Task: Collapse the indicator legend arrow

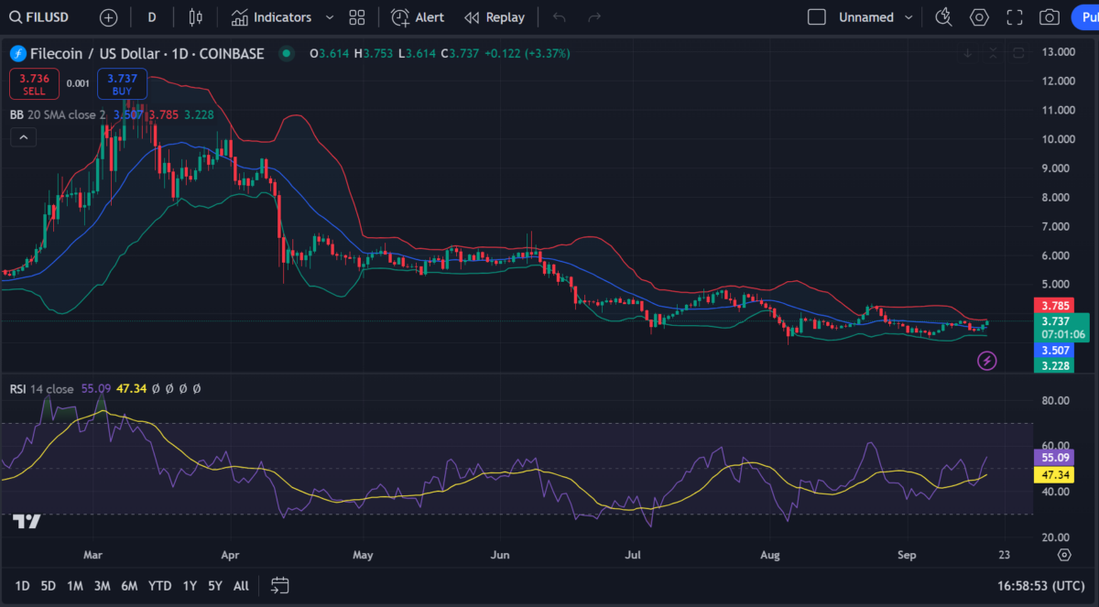Action: pos(23,138)
